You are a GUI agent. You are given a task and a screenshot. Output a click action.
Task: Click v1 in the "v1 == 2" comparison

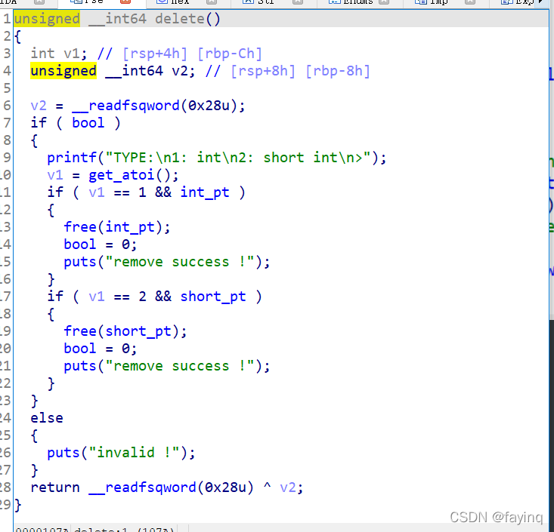click(x=97, y=297)
